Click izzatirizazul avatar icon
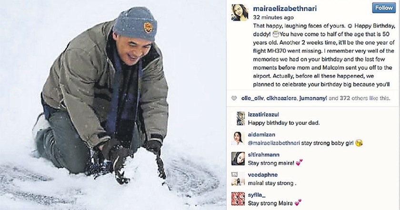400x210 pixels. (x=240, y=119)
